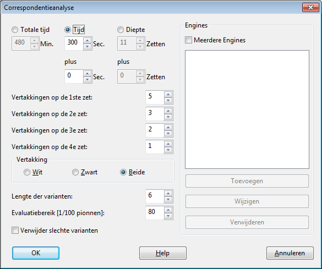The height and width of the screenshot is (269, 322).
Task: Click the 2e zet field showing 3
Action: (x=155, y=114)
